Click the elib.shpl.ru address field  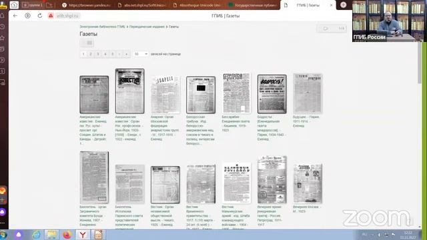point(67,16)
